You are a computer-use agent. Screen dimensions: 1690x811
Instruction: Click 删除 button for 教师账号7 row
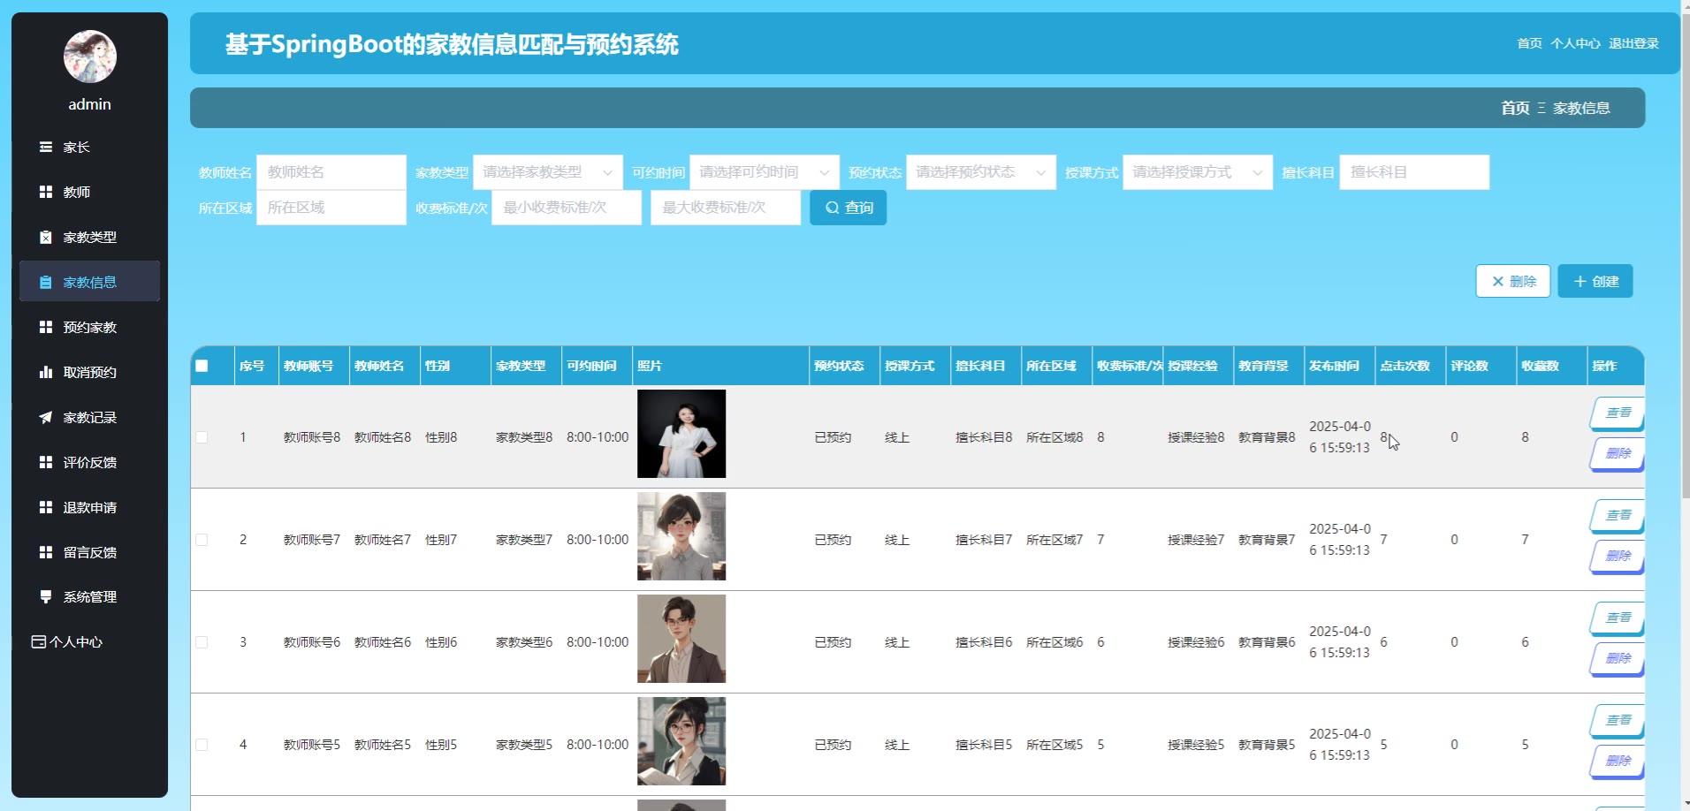point(1618,556)
